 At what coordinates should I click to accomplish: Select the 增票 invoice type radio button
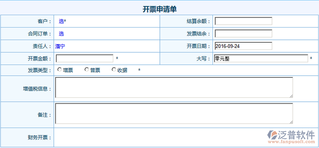pos(59,70)
